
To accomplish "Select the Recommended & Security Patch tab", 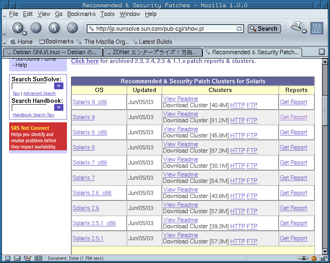I will (252, 52).
